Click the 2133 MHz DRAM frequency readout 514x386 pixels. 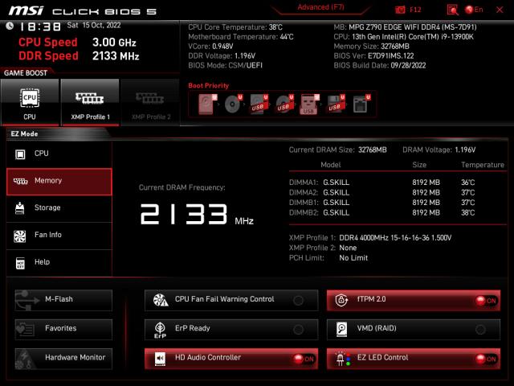click(x=197, y=215)
